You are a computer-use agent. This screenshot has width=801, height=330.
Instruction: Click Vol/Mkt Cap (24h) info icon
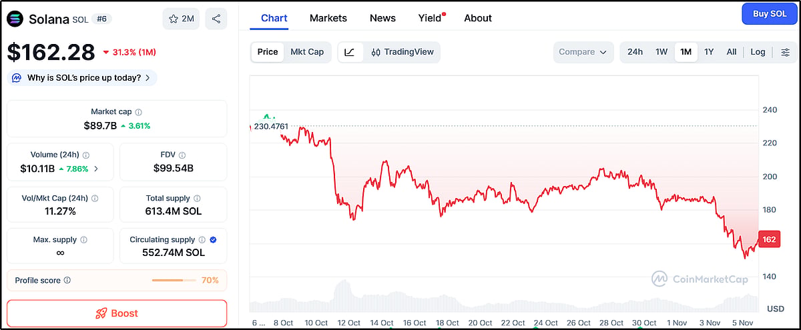point(94,198)
